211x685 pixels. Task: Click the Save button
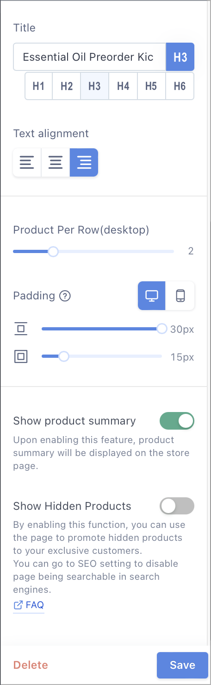click(x=182, y=665)
